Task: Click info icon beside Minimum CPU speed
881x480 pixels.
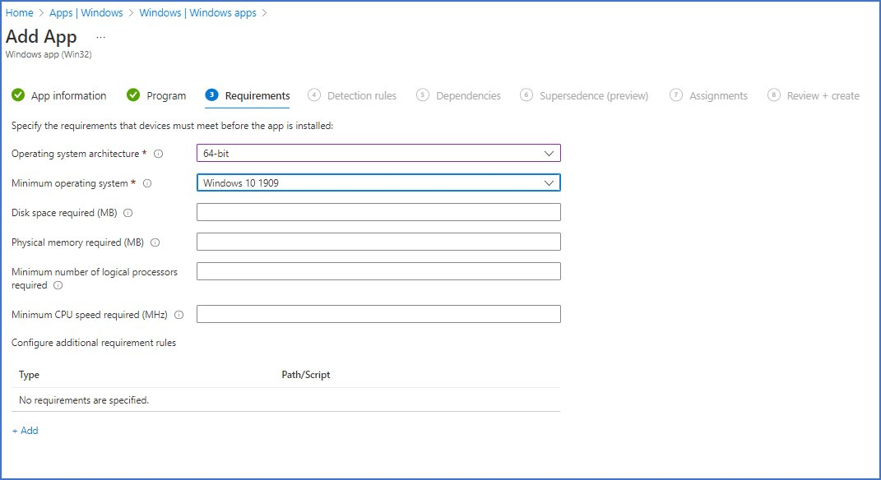Action: [179, 315]
